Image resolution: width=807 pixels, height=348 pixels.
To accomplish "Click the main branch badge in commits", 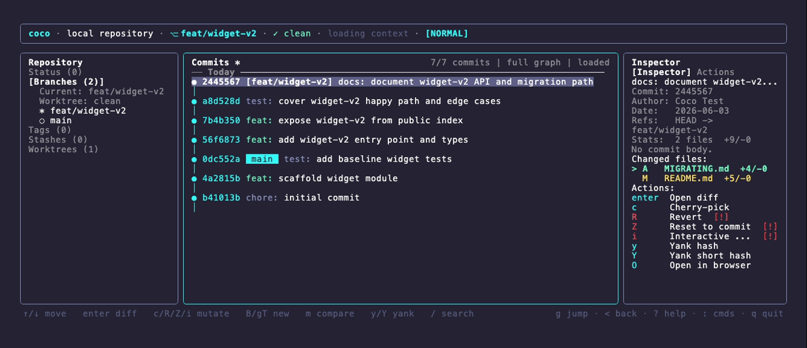I will 262,159.
